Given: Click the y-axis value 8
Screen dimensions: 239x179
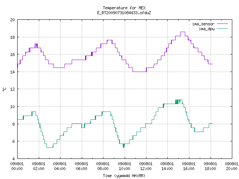Looking at the screenshot, I should pos(13,124).
